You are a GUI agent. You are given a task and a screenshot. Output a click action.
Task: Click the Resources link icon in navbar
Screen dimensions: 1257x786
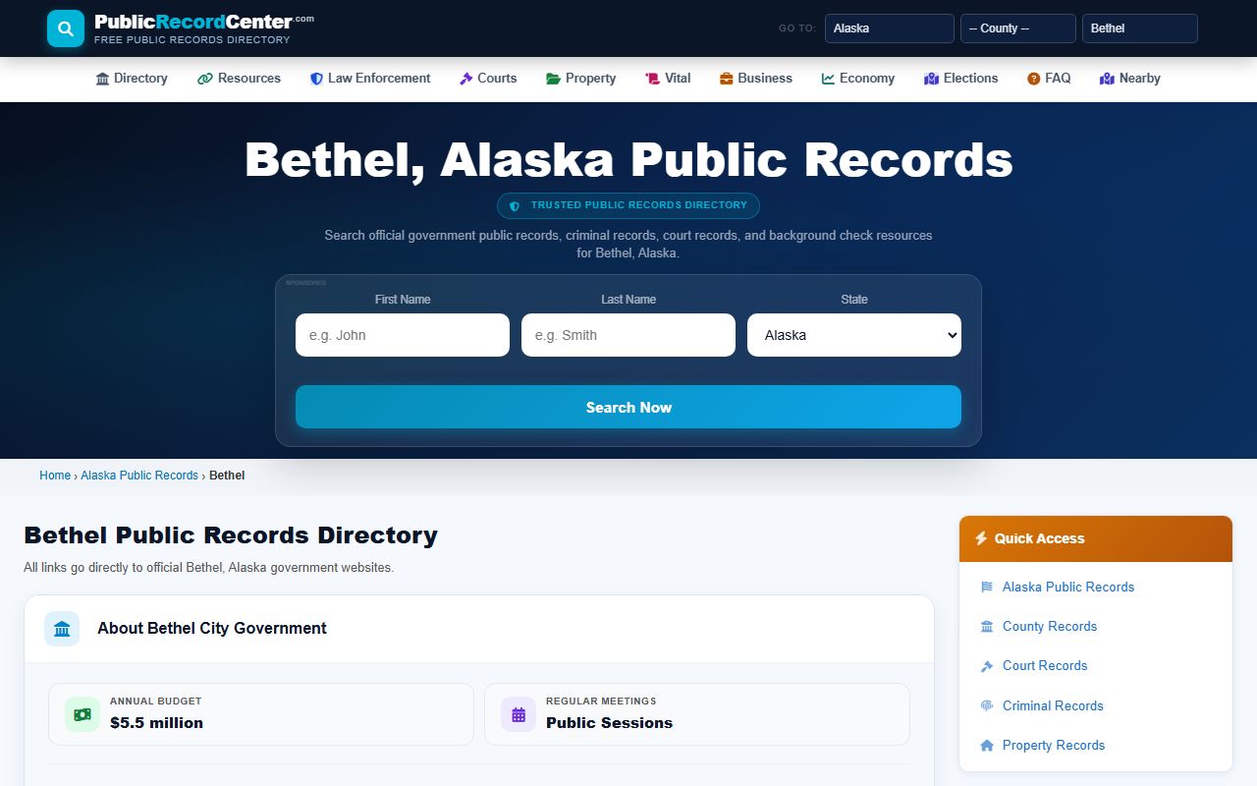point(205,79)
